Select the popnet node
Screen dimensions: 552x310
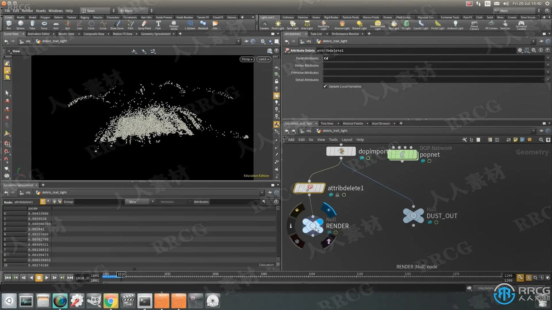point(402,154)
